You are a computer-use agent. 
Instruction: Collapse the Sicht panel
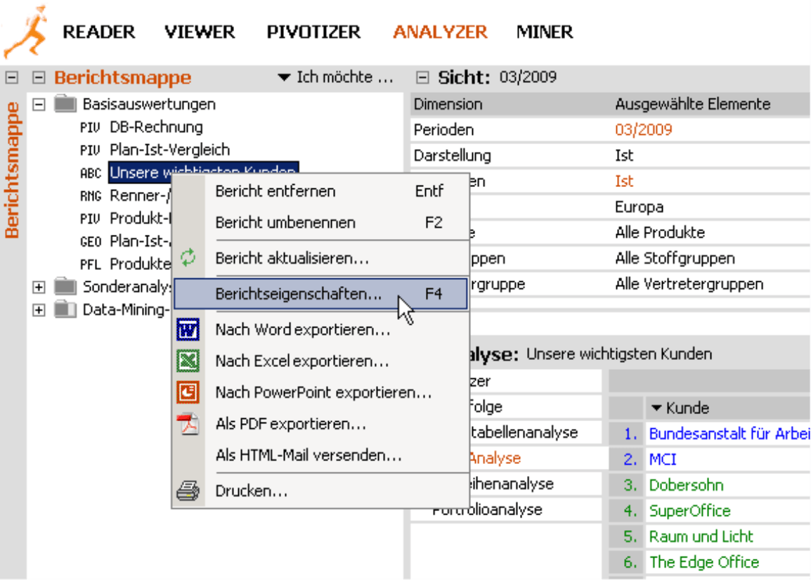point(422,77)
